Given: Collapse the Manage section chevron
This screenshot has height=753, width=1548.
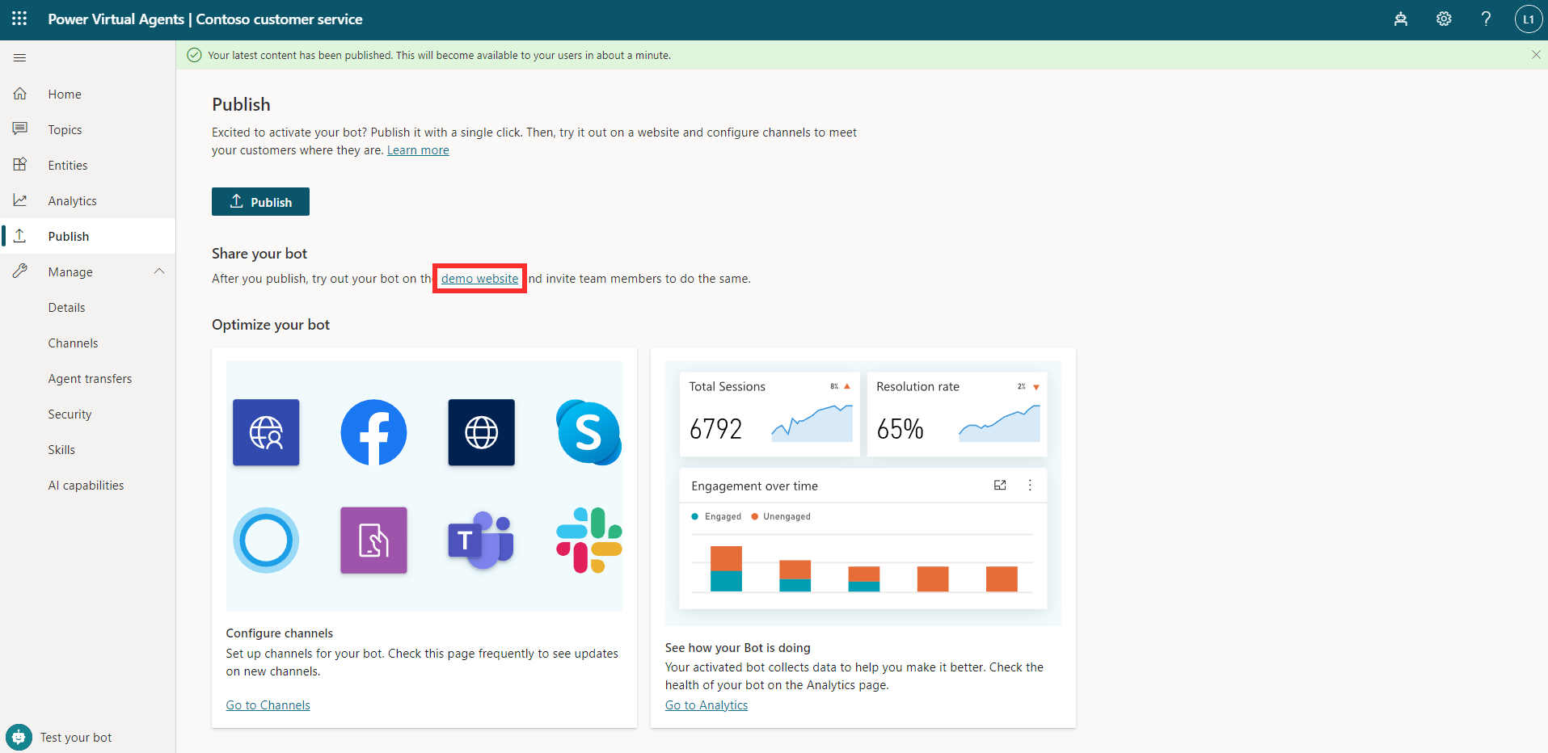Looking at the screenshot, I should coord(159,271).
